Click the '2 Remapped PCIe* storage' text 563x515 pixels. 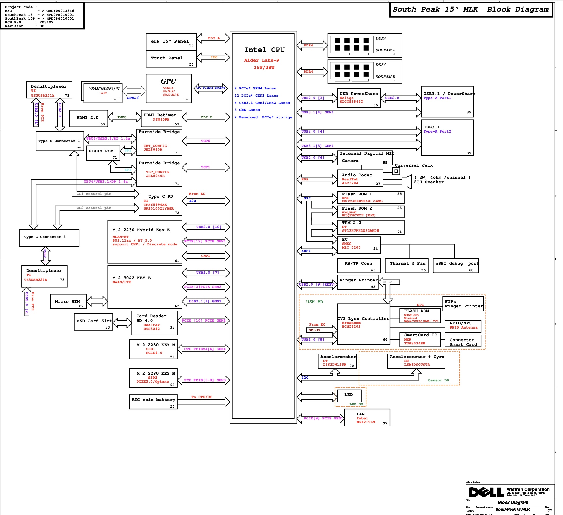(263, 117)
